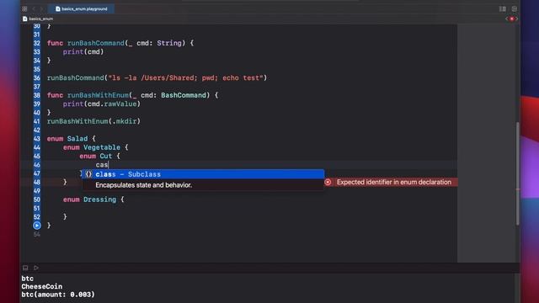Go forward with the right navigation arrow
The image size is (539, 303).
pos(41,9)
